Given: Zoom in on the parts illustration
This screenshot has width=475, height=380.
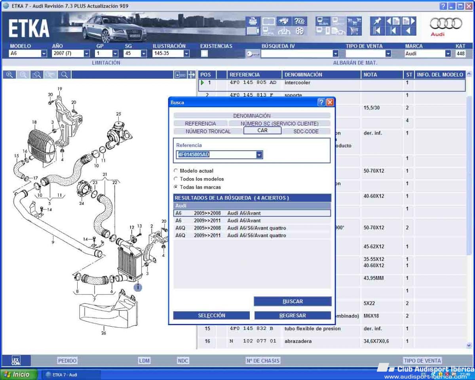Looking at the screenshot, I should pyautogui.click(x=9, y=74).
